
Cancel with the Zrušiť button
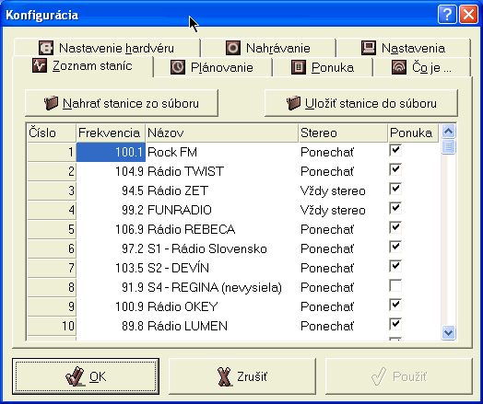click(242, 376)
